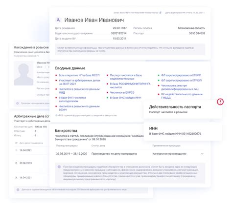
Task: Click the info icon in the Банкротства note
Action: click(59, 167)
